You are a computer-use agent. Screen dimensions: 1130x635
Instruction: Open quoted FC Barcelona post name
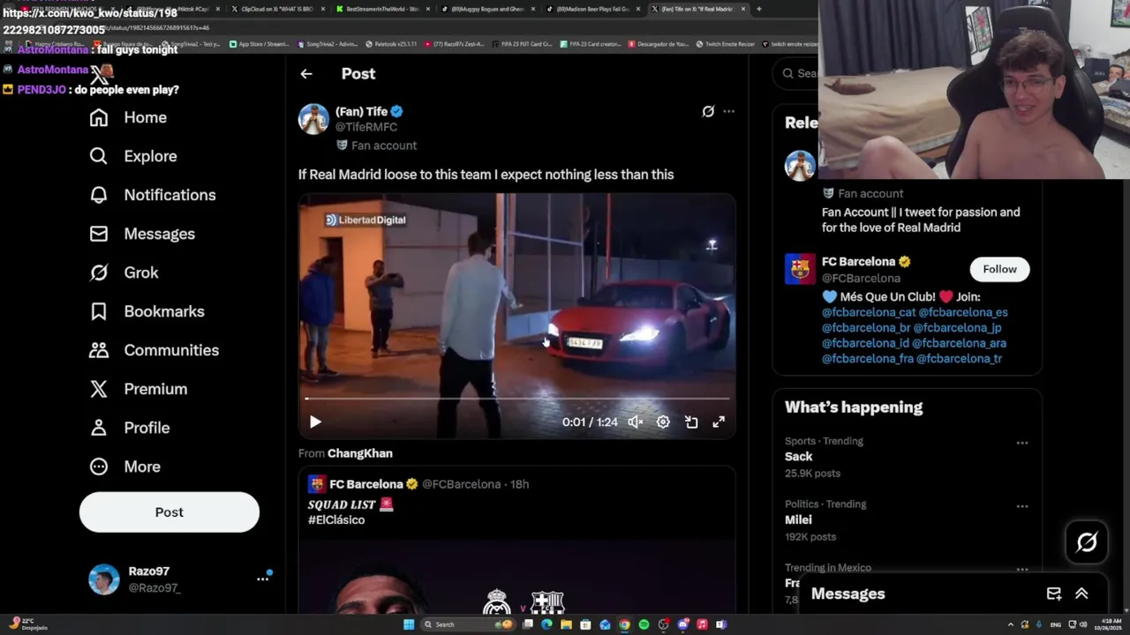point(366,484)
